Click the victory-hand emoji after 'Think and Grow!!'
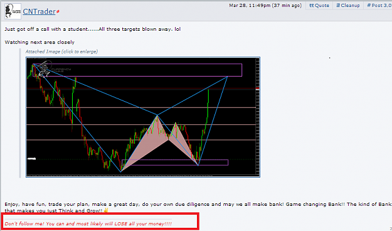 106,210
